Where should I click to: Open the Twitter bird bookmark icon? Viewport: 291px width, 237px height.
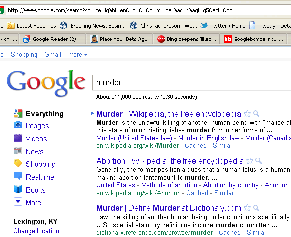coord(204,25)
